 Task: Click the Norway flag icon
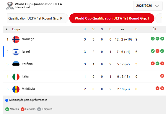click(16, 39)
